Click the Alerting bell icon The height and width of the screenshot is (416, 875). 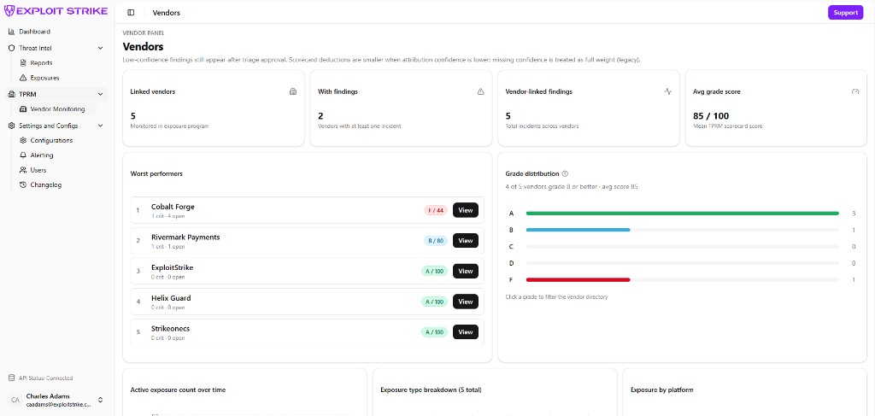click(x=23, y=155)
